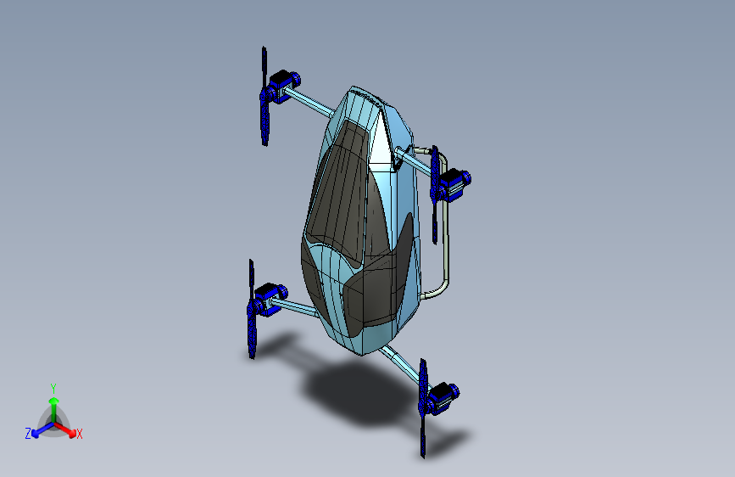Select the upper-left support arm tube
Image resolution: width=735 pixels, height=477 pixels.
pos(308,101)
